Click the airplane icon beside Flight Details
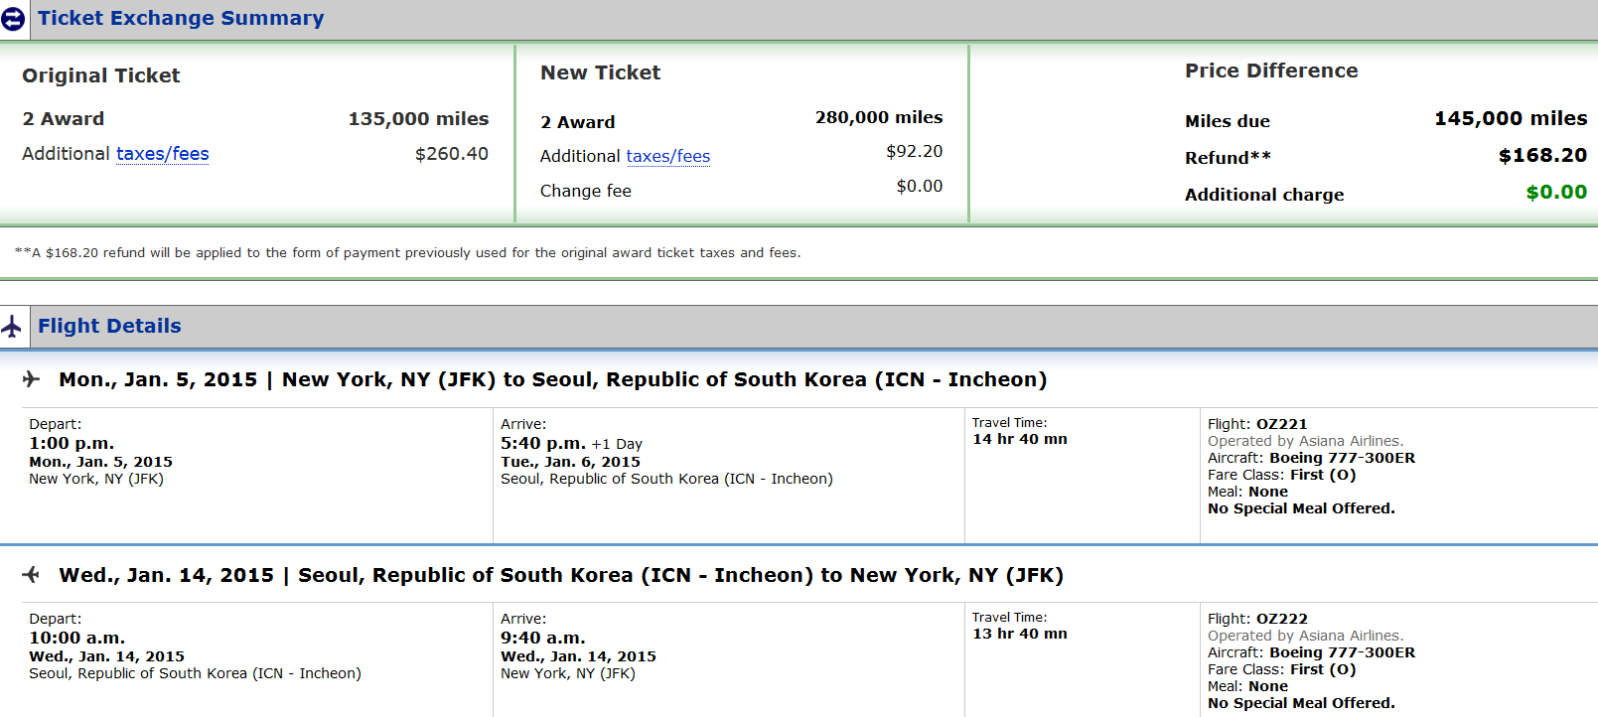Viewport: 1598px width, 717px height. point(12,326)
